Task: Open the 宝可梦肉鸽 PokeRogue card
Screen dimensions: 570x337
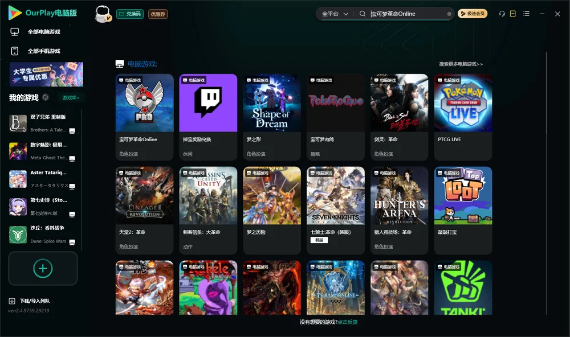Action: [x=336, y=117]
